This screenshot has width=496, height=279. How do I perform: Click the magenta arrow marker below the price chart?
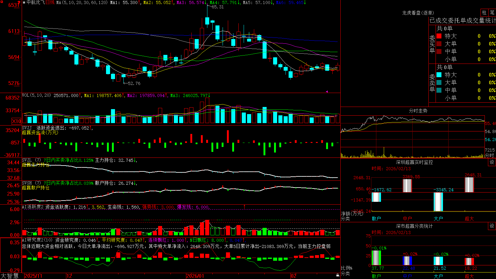(x=327, y=91)
